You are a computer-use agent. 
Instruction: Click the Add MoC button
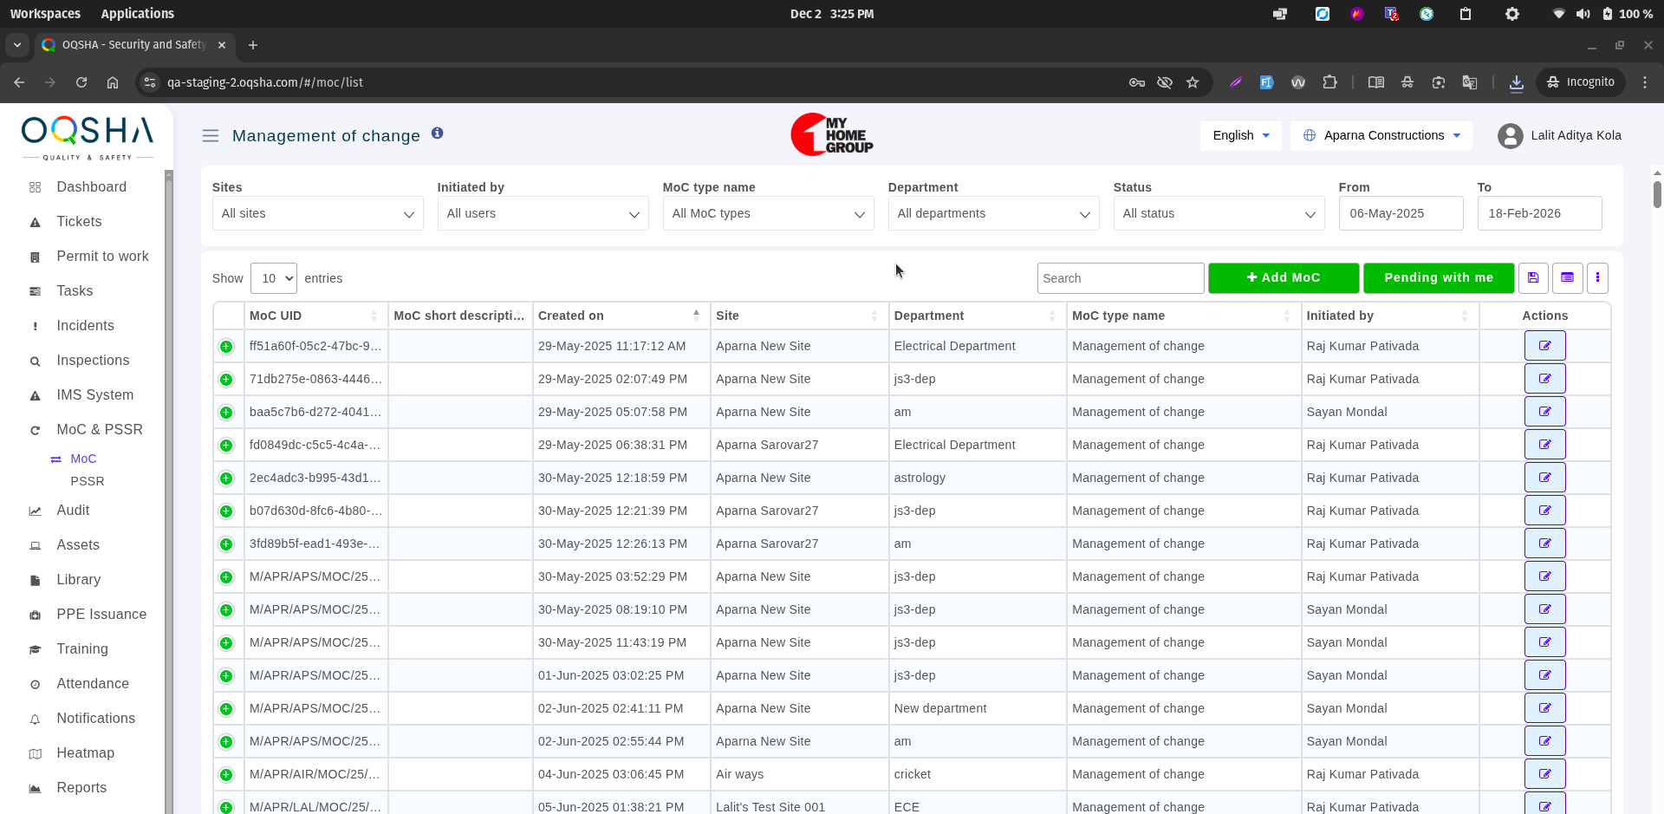(x=1283, y=278)
